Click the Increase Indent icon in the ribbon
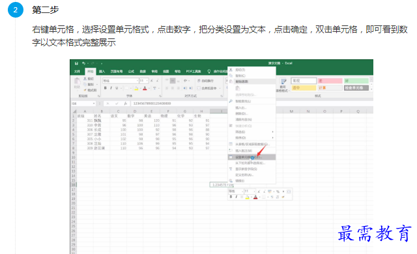 (191, 88)
